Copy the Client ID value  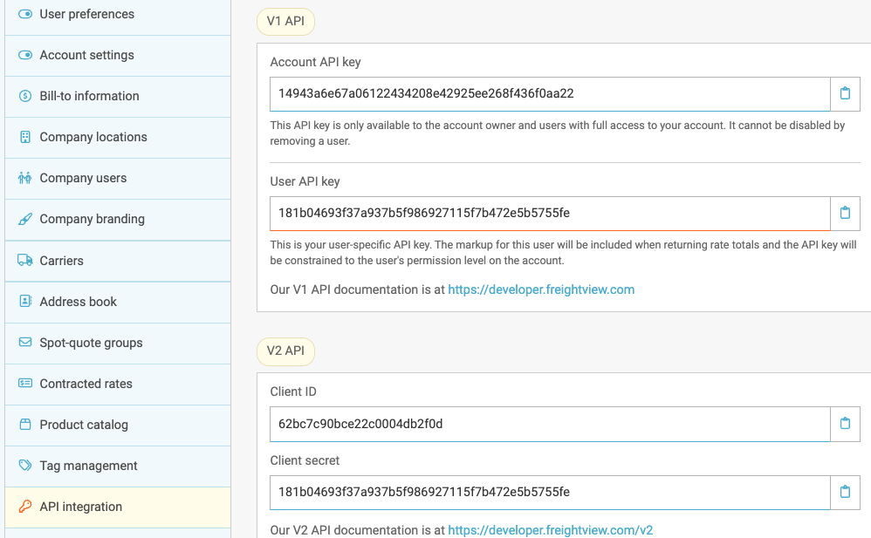[846, 423]
